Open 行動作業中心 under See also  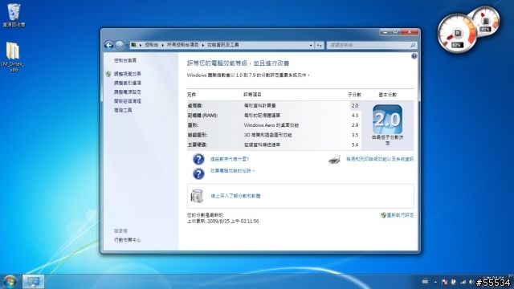[128, 240]
